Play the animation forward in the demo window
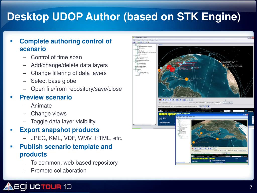The image size is (257, 193). tap(174, 100)
